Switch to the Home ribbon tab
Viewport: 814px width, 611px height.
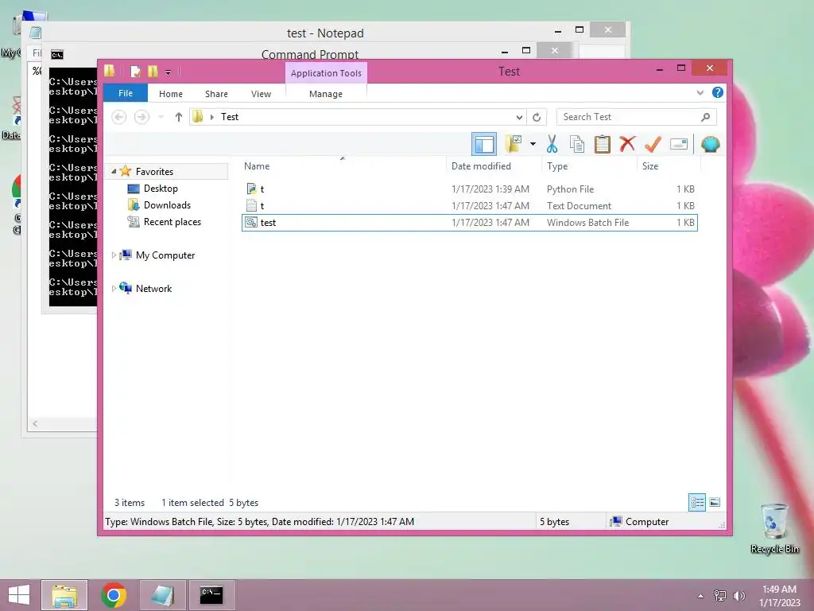[x=171, y=94]
